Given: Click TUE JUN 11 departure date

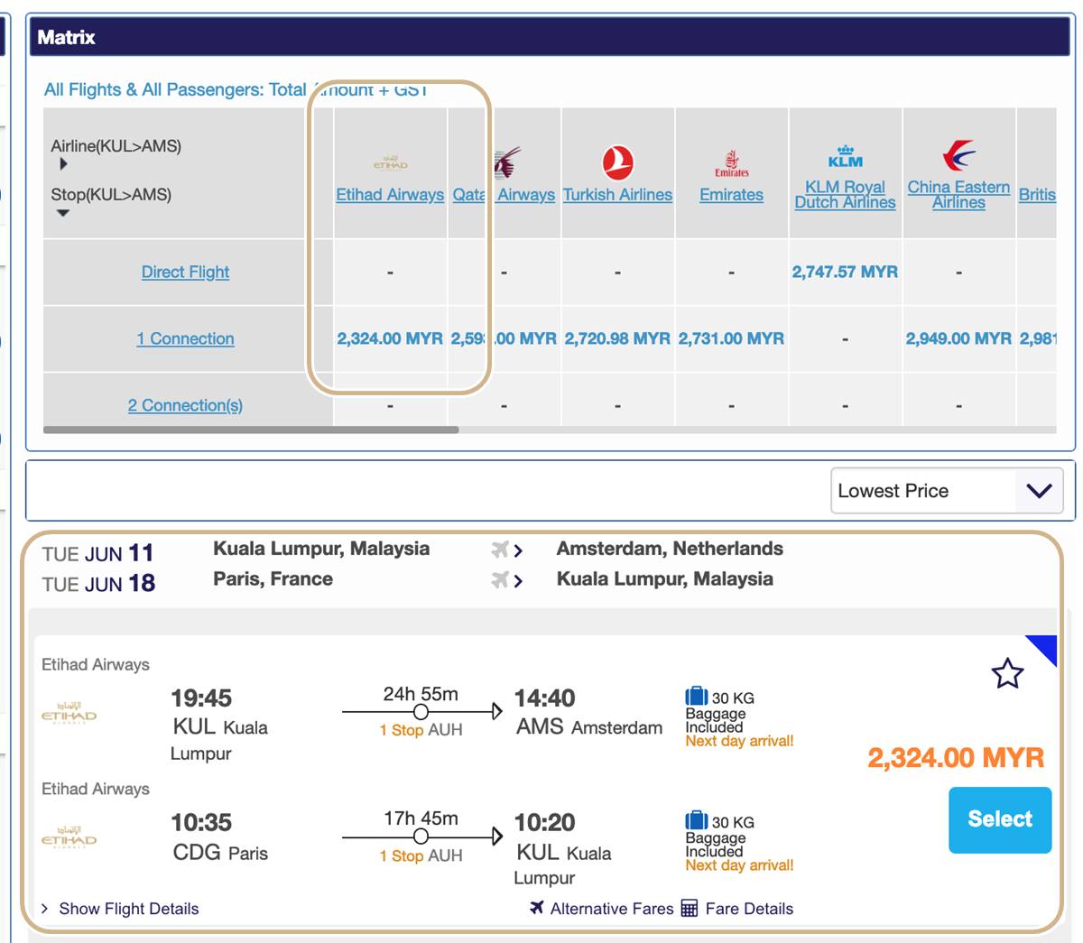Looking at the screenshot, I should [97, 553].
